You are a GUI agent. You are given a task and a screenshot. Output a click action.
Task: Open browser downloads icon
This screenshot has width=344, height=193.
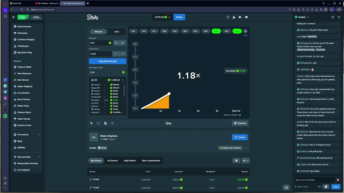317,9
